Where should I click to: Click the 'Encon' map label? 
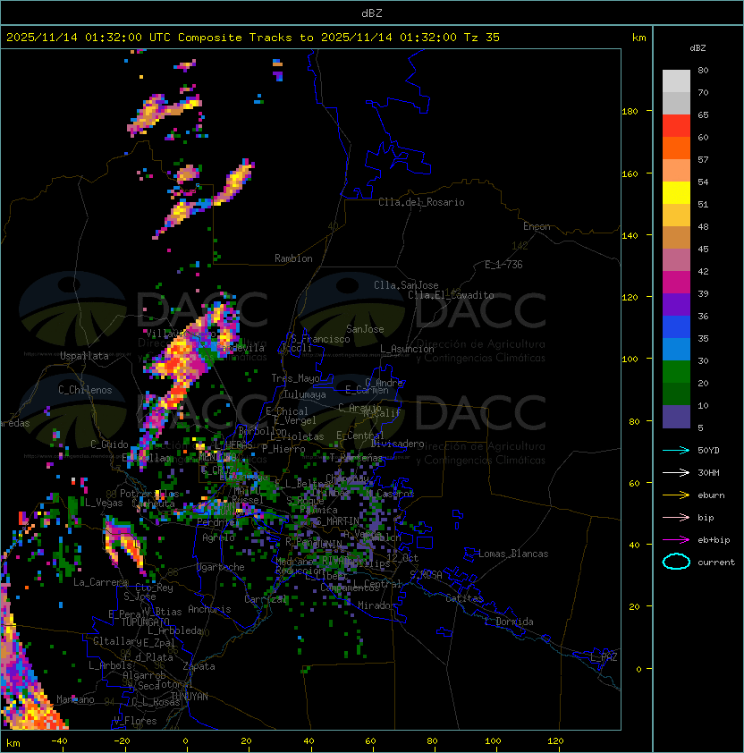coord(537,226)
